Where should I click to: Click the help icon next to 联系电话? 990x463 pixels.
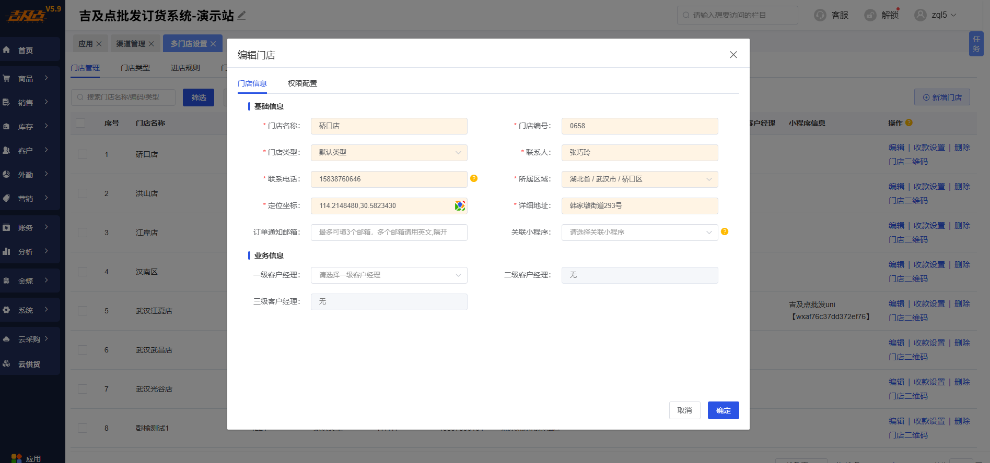coord(474,178)
